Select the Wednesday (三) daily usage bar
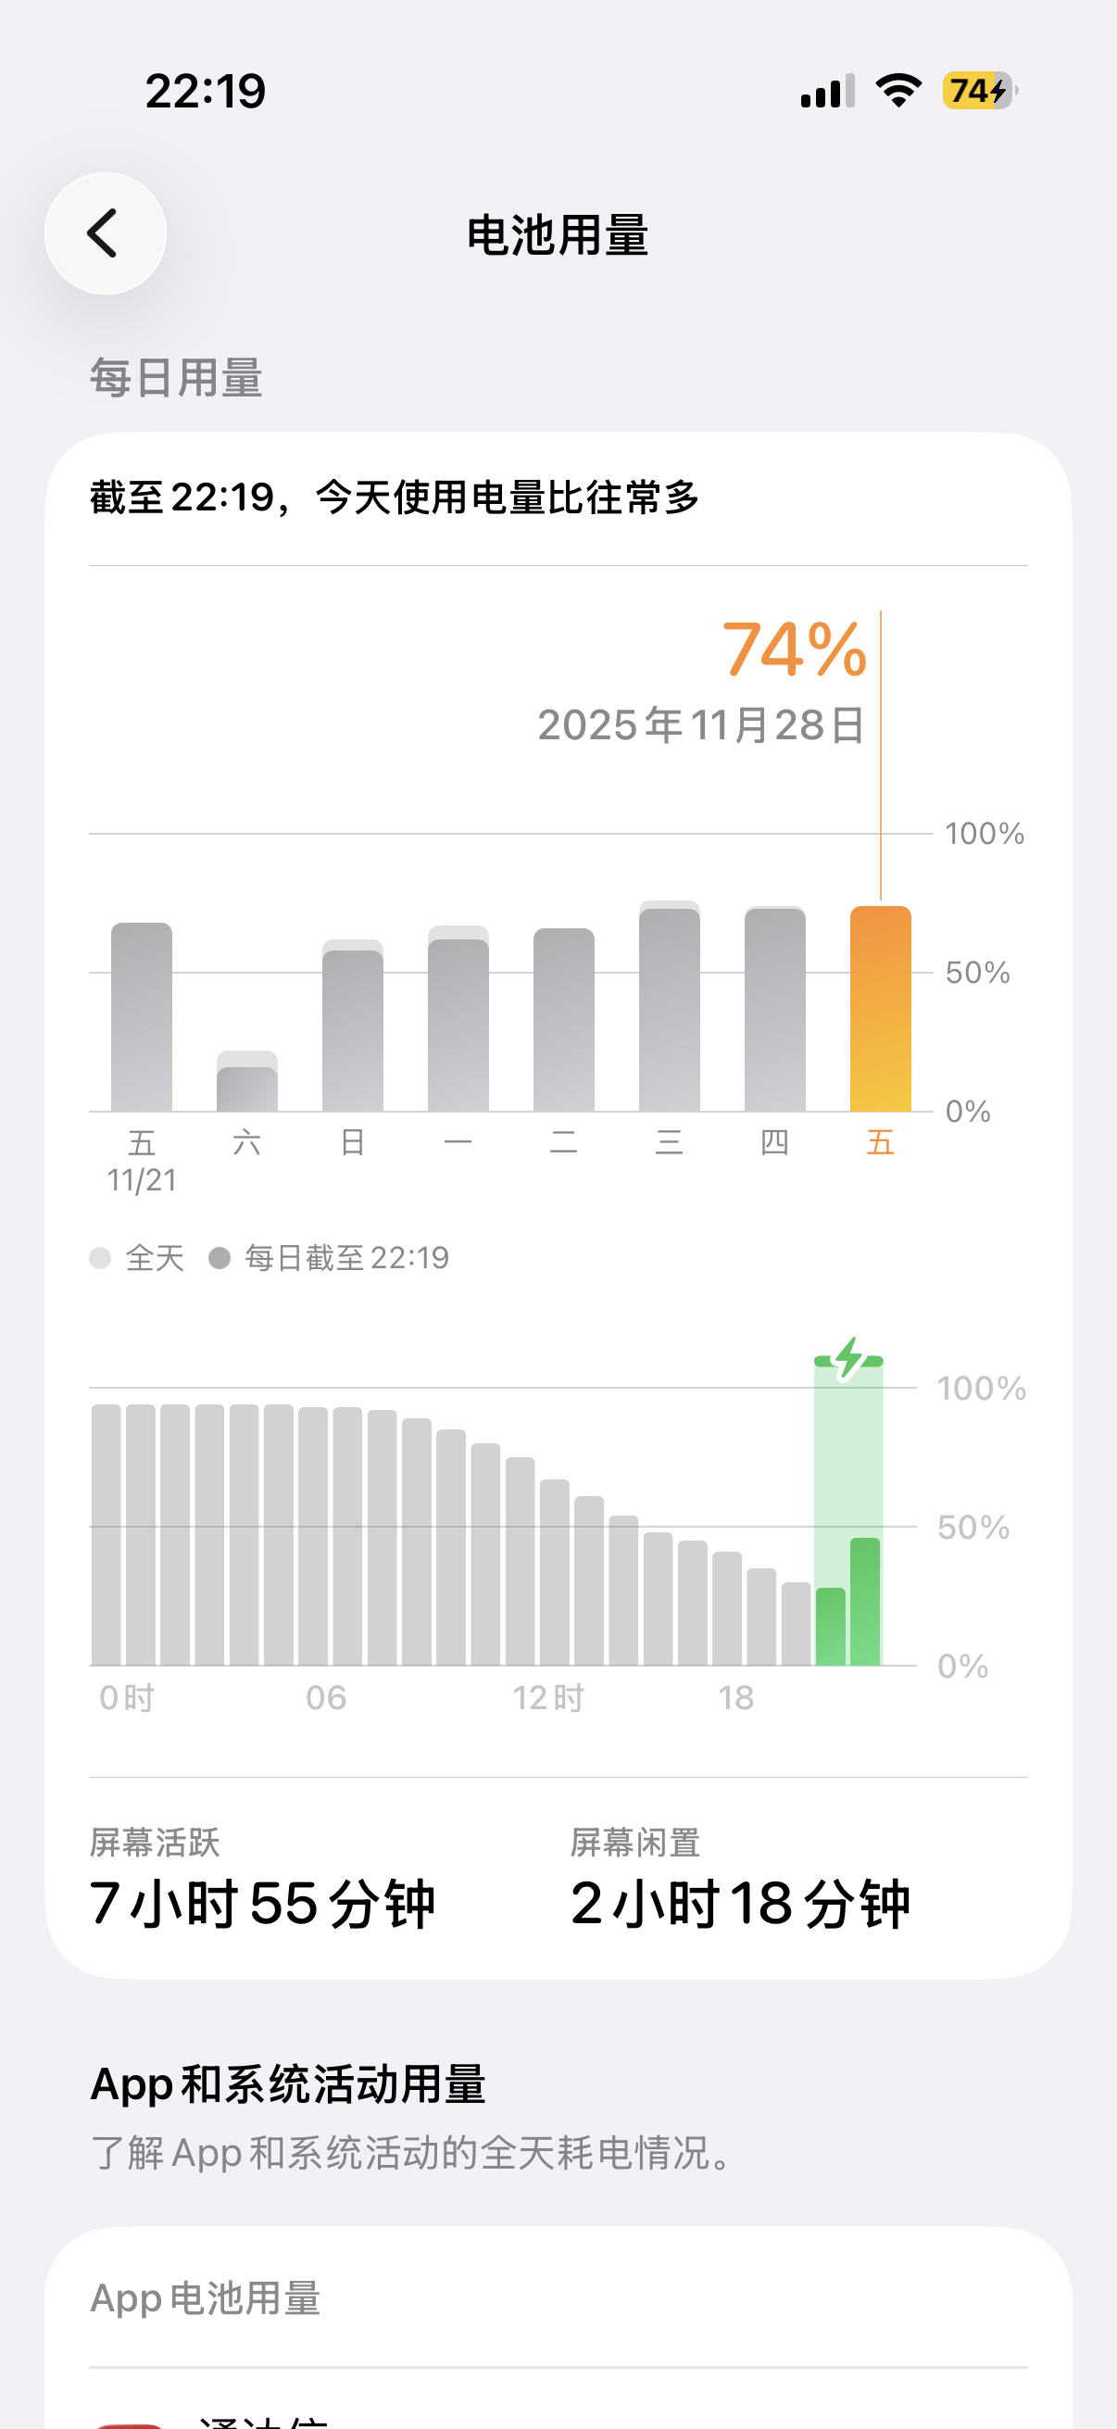The height and width of the screenshot is (2429, 1117). [x=670, y=1009]
